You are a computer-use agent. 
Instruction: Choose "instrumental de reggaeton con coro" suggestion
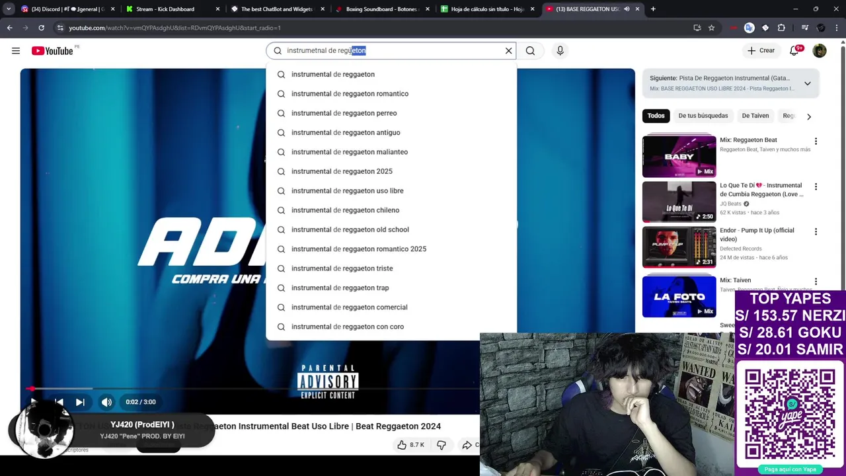point(391,327)
